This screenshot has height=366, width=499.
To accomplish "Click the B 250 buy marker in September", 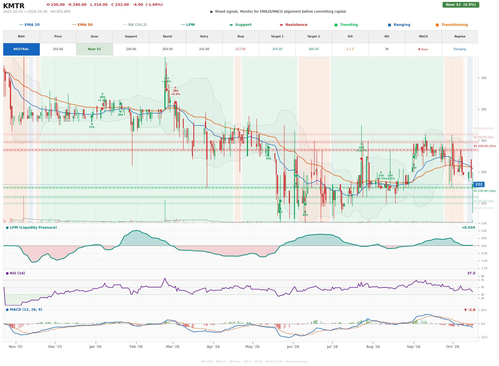I will pyautogui.click(x=414, y=157).
